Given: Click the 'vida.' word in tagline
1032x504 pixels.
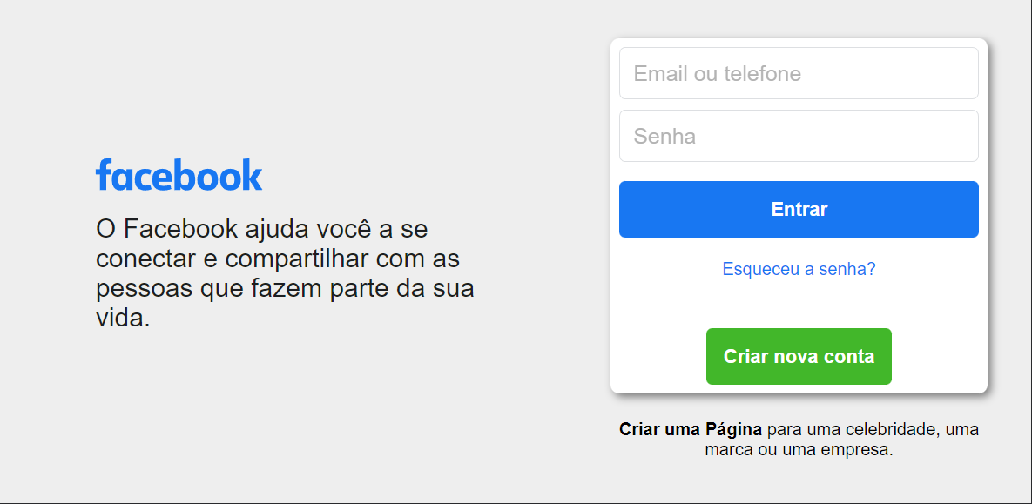Looking at the screenshot, I should (x=123, y=319).
